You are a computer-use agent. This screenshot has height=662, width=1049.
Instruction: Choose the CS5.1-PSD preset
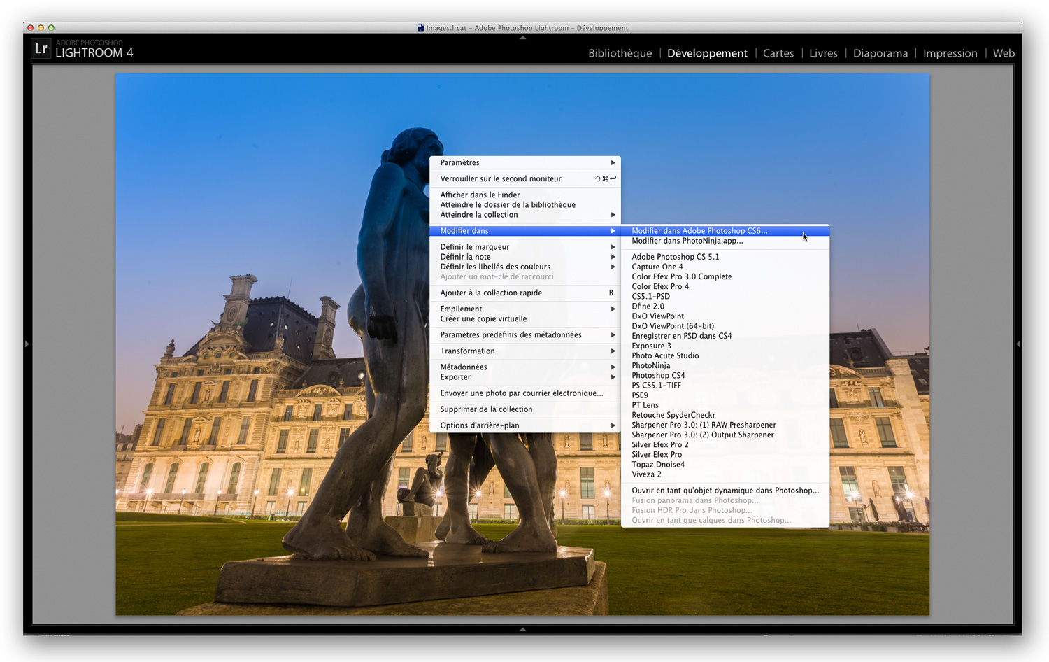[725, 296]
